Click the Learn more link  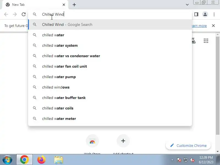pyautogui.click(x=199, y=26)
